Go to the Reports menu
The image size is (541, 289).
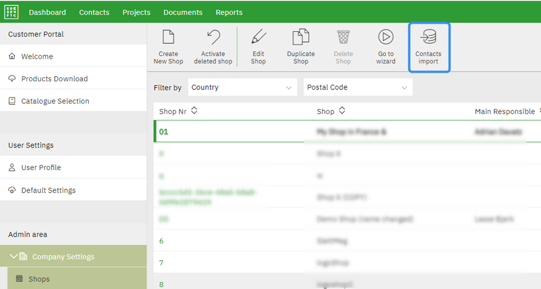[x=229, y=12]
